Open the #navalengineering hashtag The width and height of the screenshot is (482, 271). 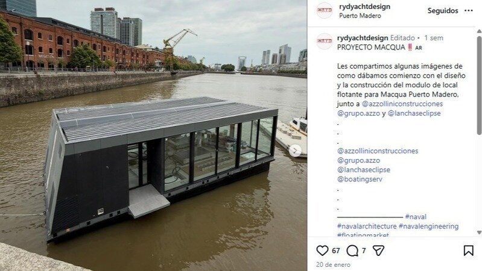coord(428,226)
